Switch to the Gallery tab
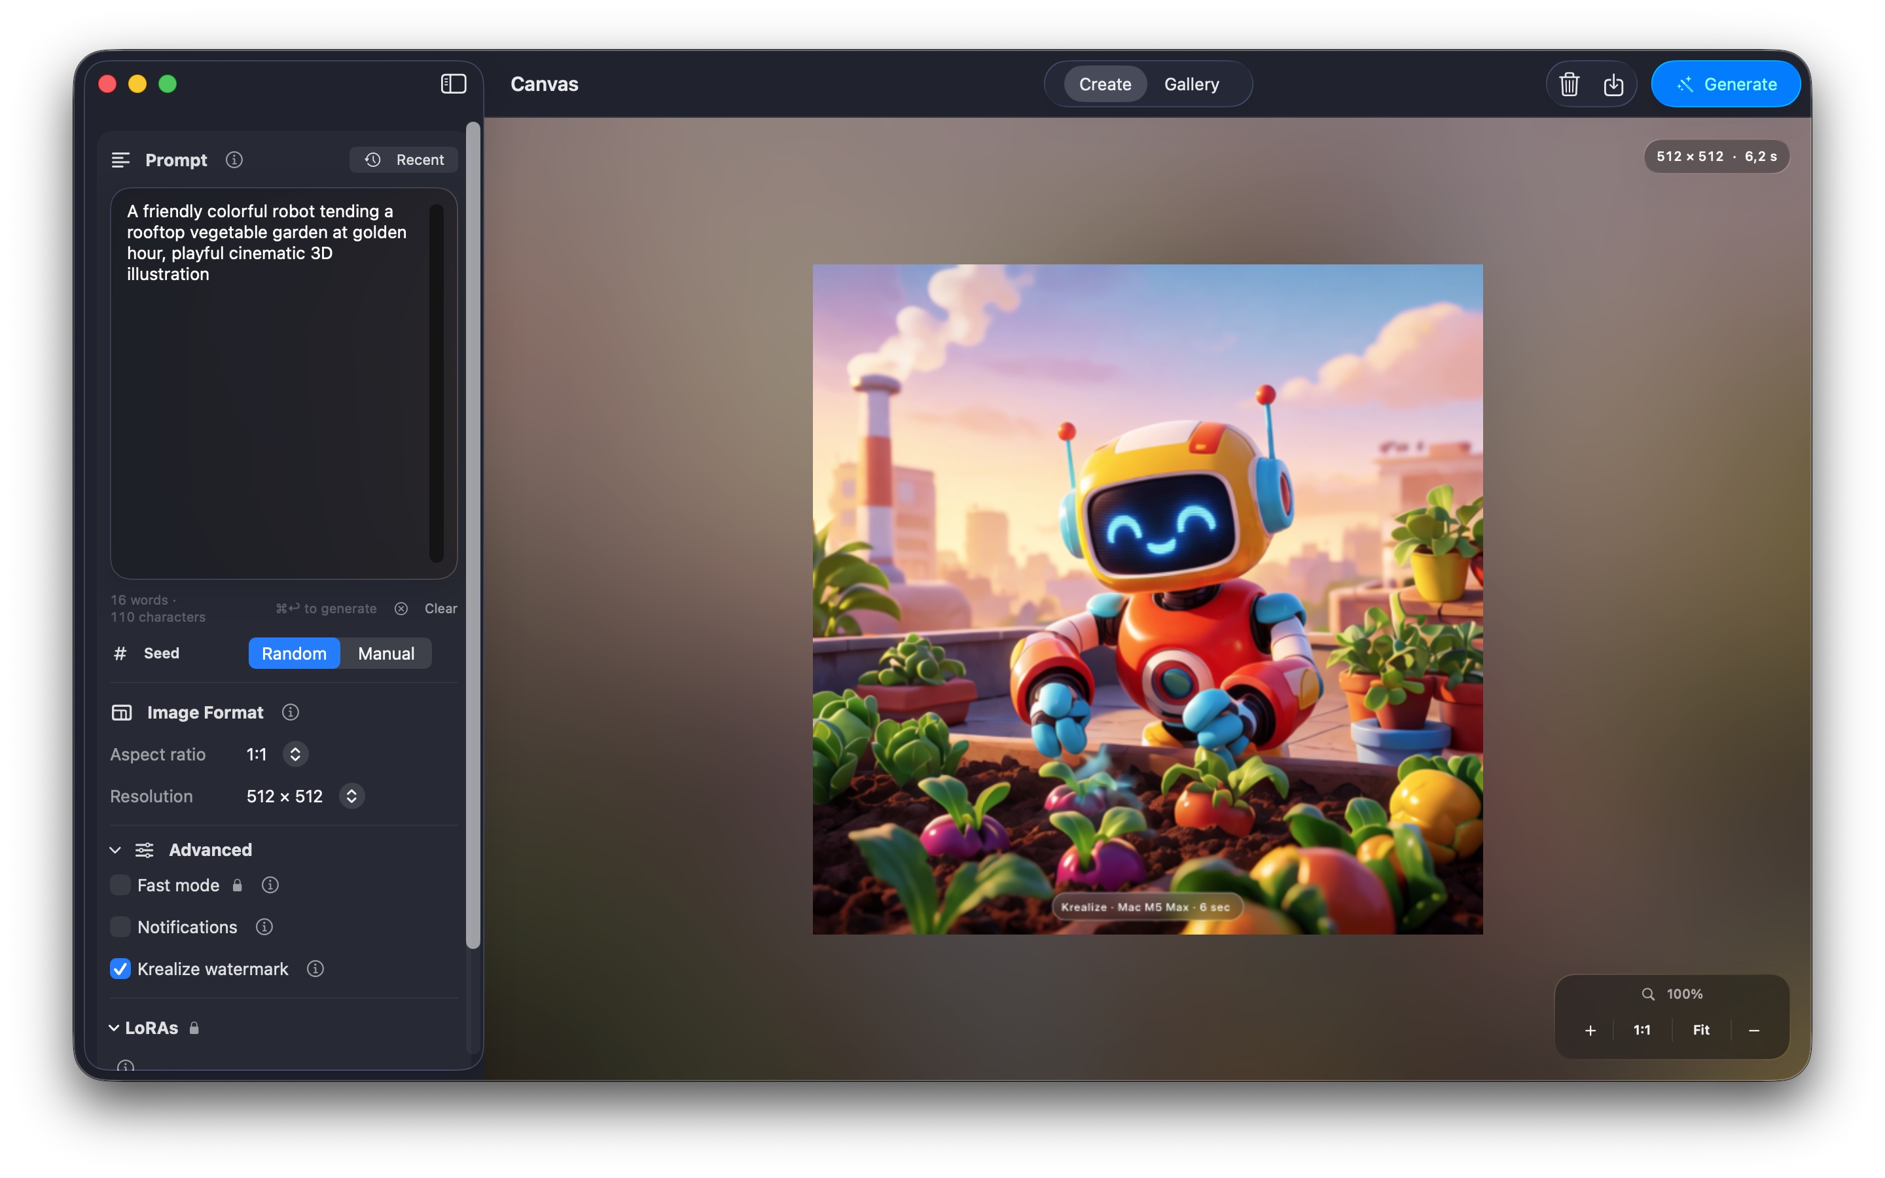 click(1191, 84)
